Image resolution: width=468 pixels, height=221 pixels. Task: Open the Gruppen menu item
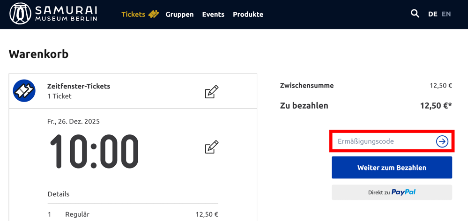[180, 15]
